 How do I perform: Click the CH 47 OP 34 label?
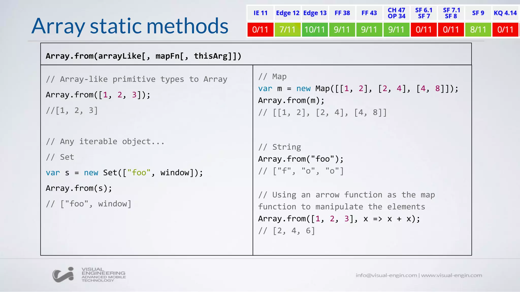pyautogui.click(x=396, y=13)
